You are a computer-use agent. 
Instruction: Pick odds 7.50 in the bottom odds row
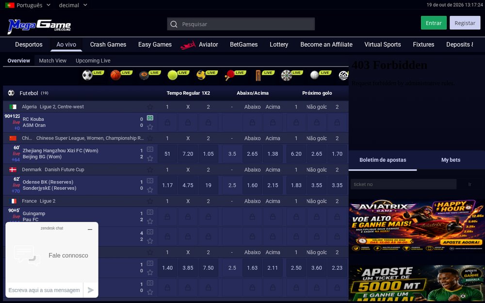(x=208, y=268)
